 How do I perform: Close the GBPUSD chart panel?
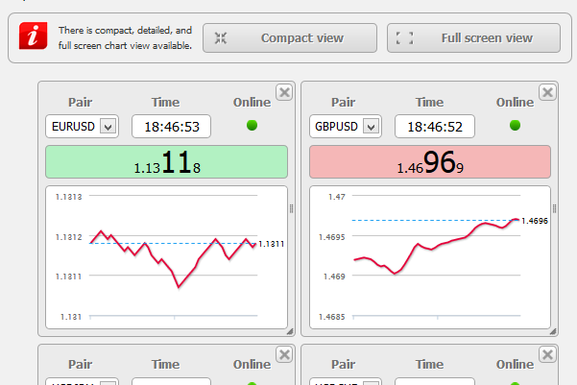(x=547, y=92)
